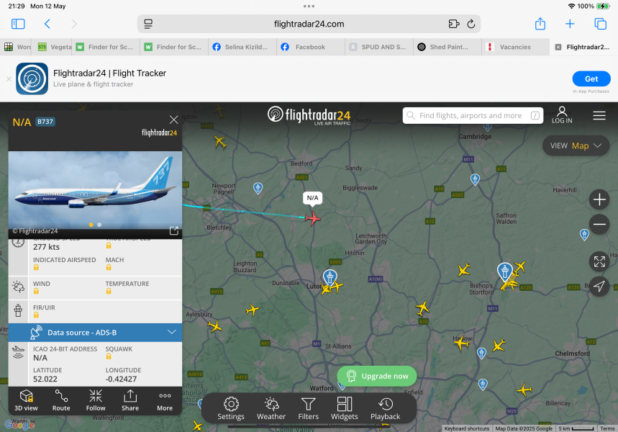This screenshot has height=432, width=618.
Task: Select the red N/A aircraft on map
Action: [x=312, y=217]
